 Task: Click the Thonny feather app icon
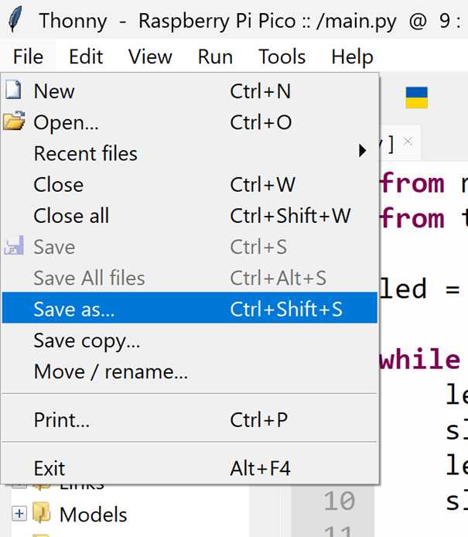tap(15, 19)
